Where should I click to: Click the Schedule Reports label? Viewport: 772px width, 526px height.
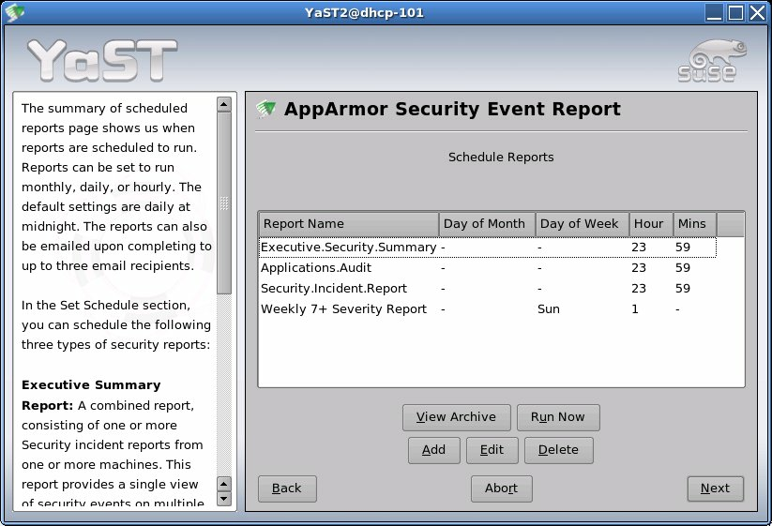501,157
